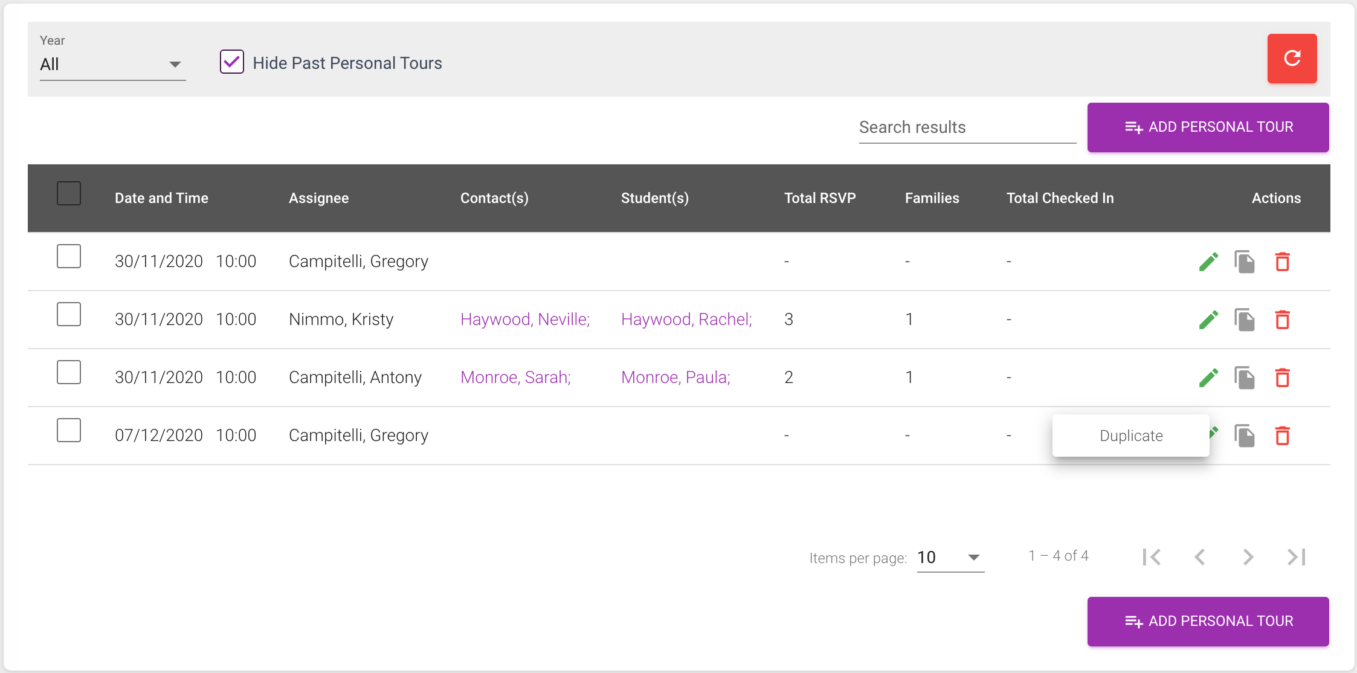Delete the first Campitelli, Gregory 30/11/2020 tour
Screen dimensions: 1357x673
pyautogui.click(x=1282, y=262)
